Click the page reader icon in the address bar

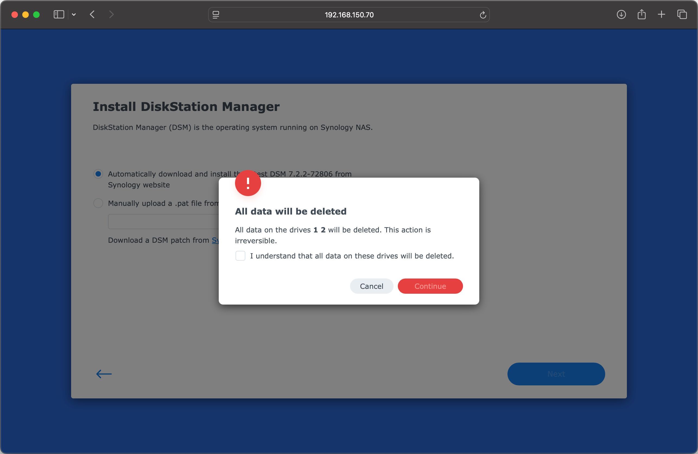216,15
